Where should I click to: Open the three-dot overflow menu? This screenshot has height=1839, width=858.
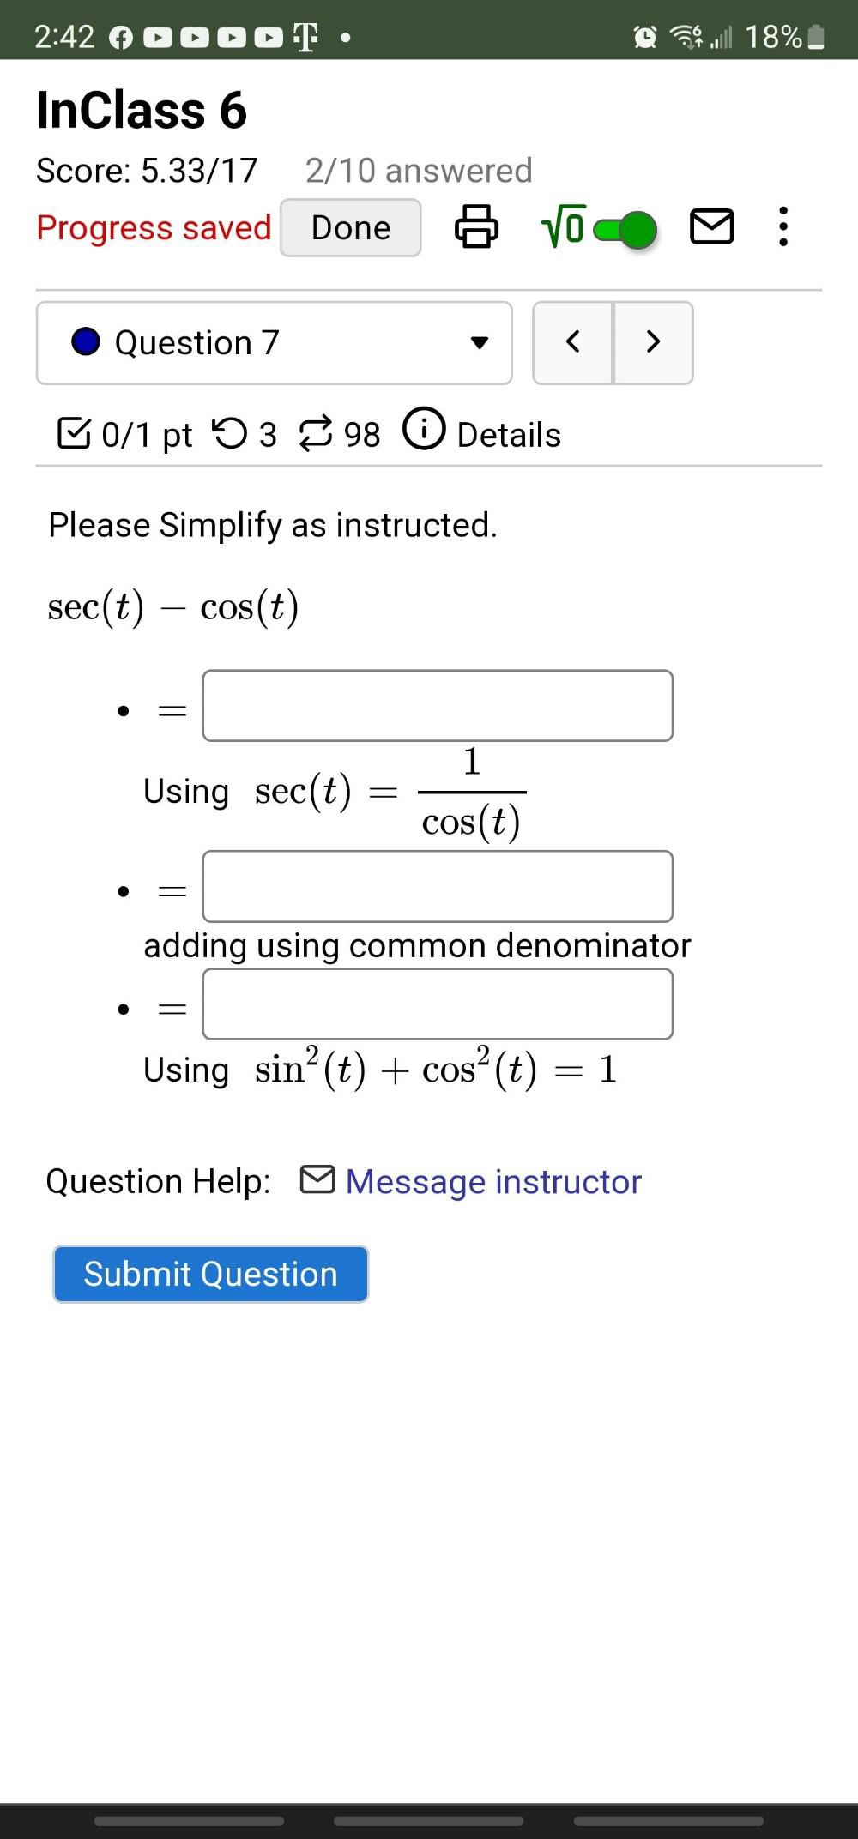pyautogui.click(x=783, y=226)
